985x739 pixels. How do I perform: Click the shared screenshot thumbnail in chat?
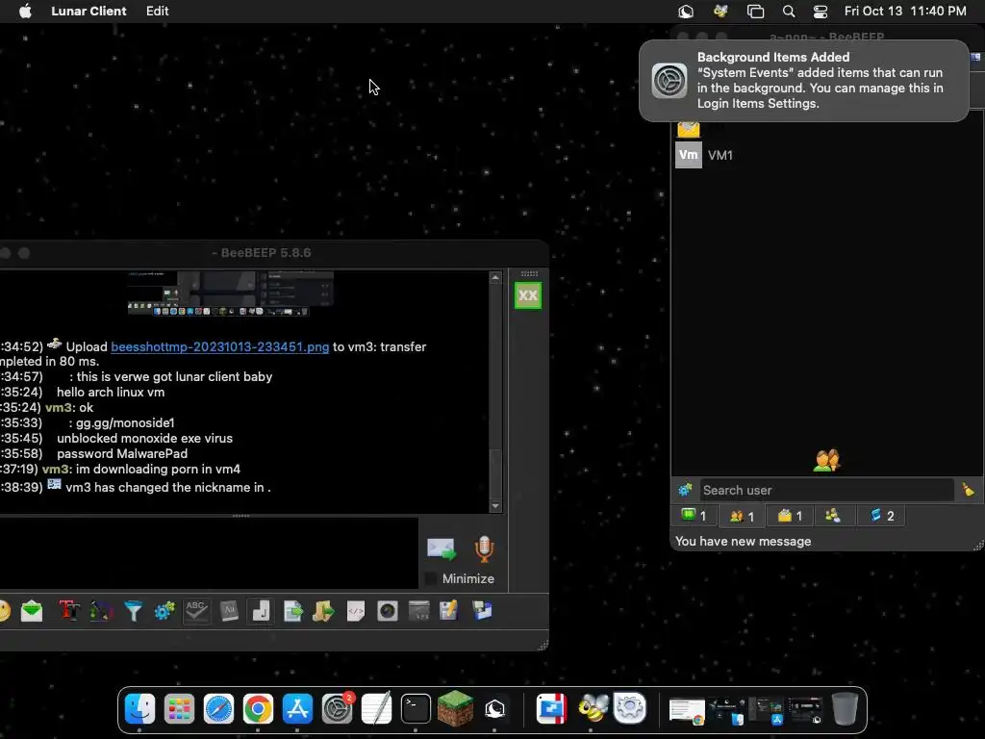click(230, 293)
